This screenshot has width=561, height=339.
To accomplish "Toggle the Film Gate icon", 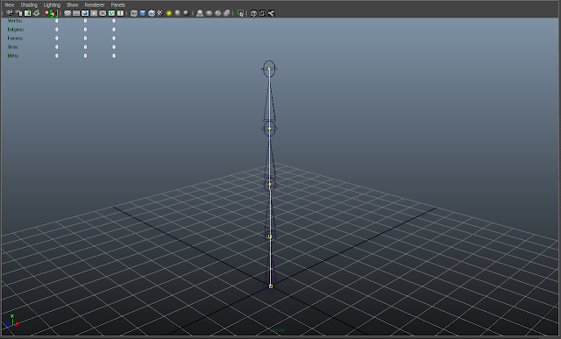I will (76, 13).
